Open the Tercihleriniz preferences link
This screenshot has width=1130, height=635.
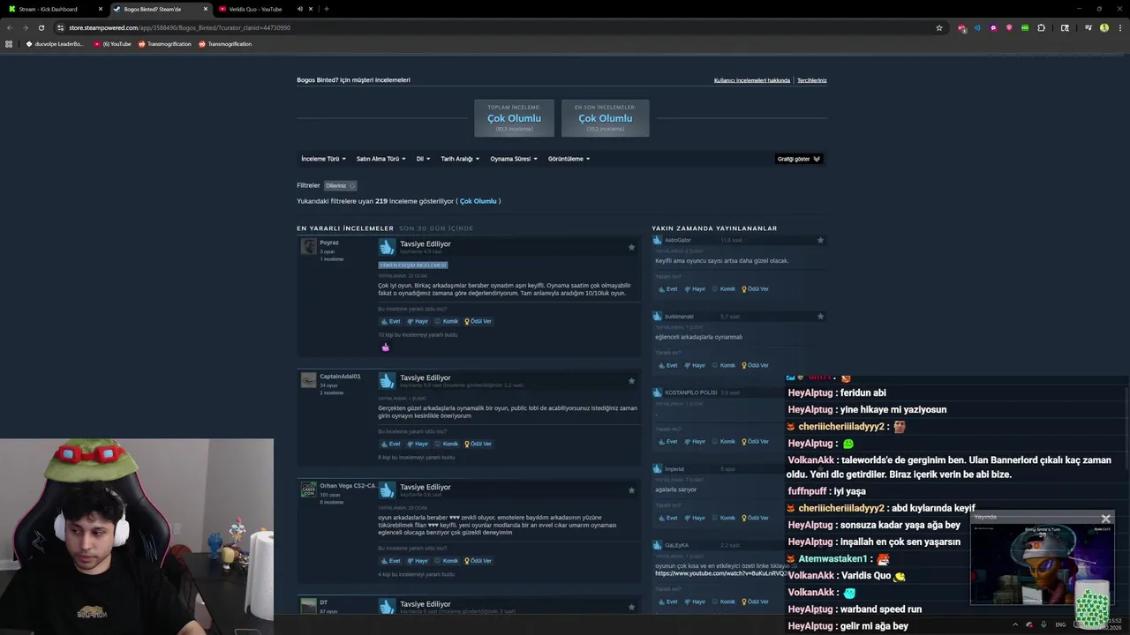coord(812,80)
